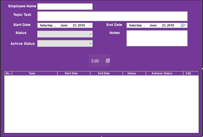Click the No. column header

tap(8, 73)
